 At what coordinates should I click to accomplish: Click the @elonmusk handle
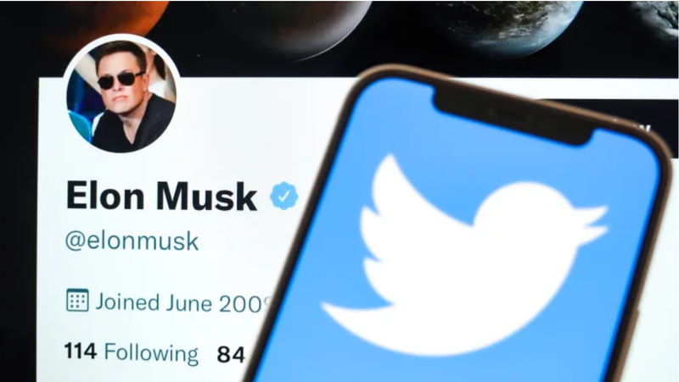[x=132, y=241]
